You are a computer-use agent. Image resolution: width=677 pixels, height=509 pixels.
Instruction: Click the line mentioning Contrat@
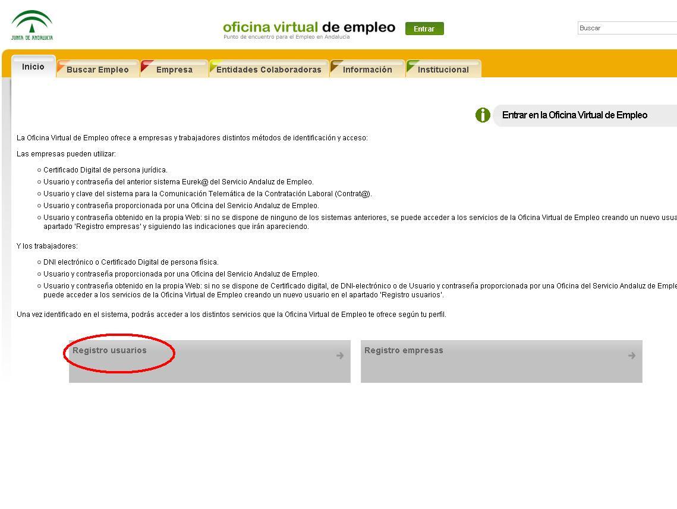[207, 194]
